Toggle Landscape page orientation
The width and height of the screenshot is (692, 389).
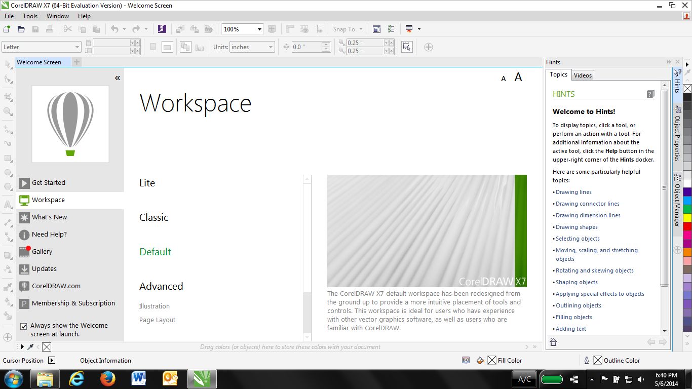[x=167, y=47]
